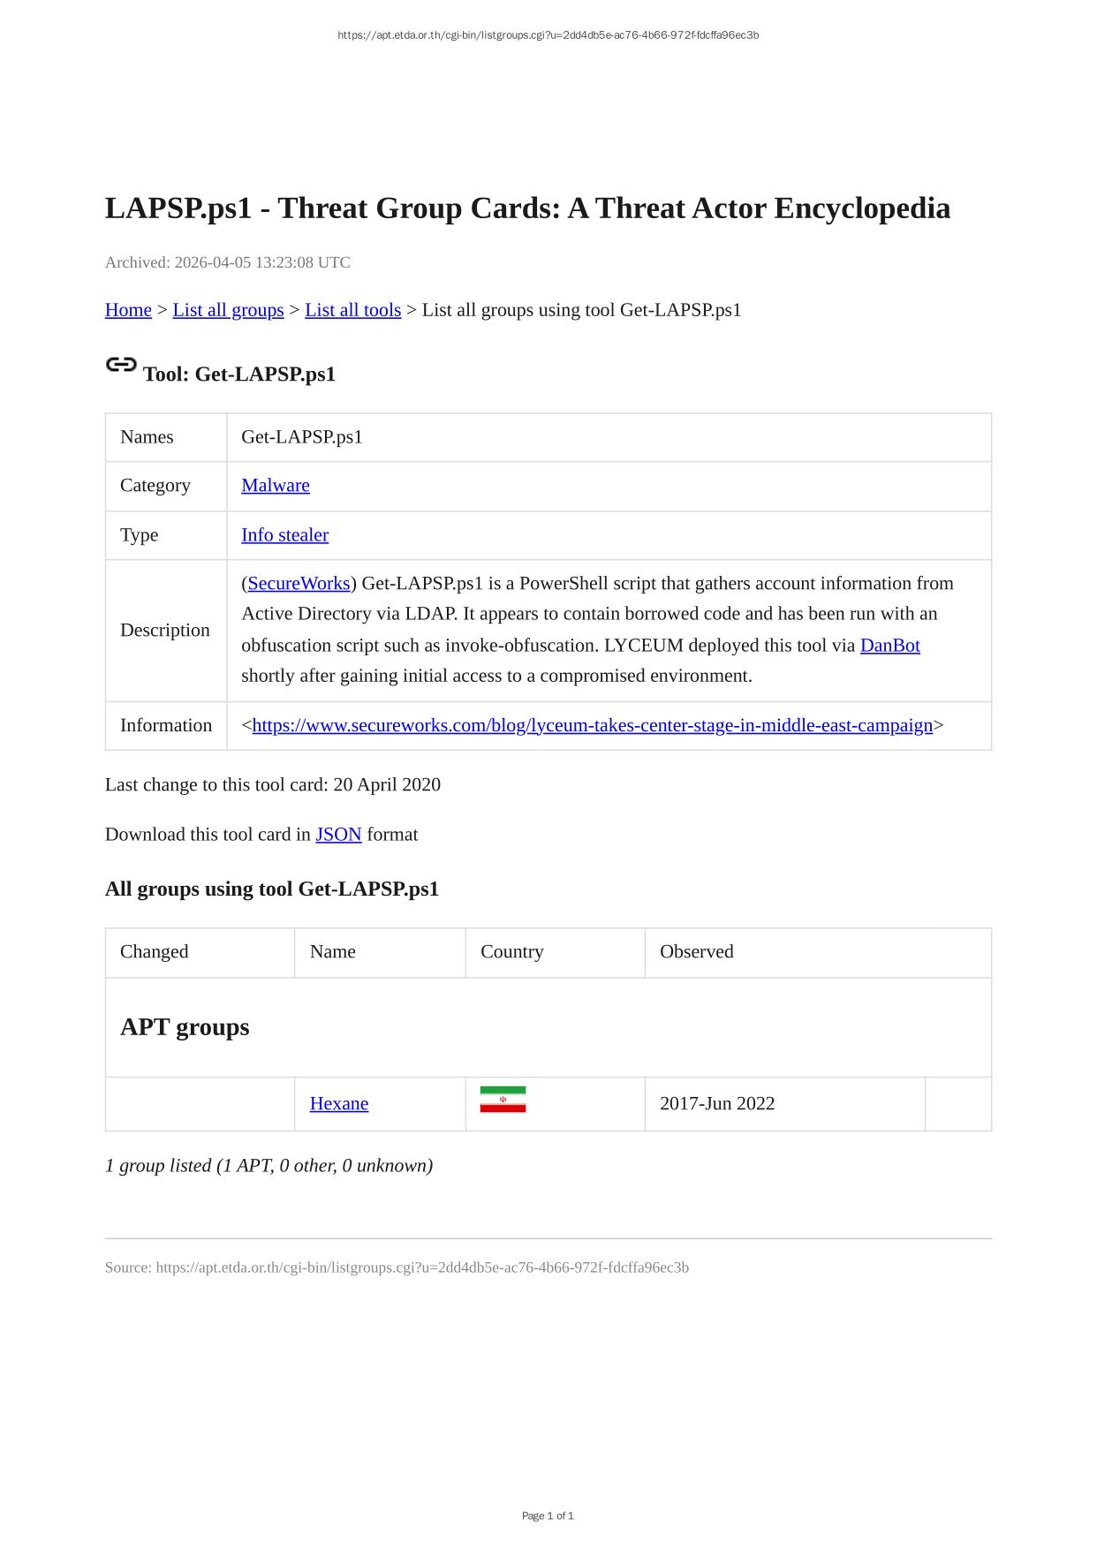
Task: Click the Malware category link
Action: (276, 485)
